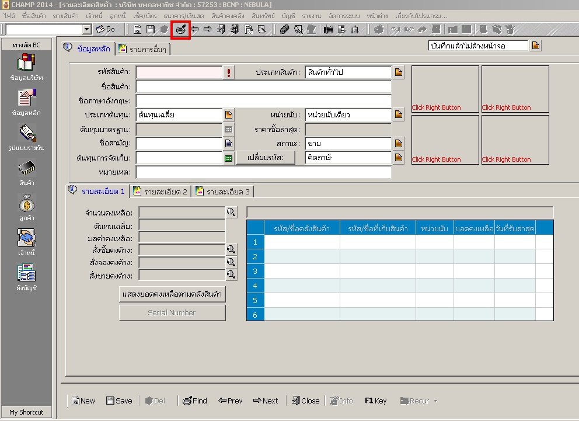Select row 1 header in the warehouse table

(255, 242)
